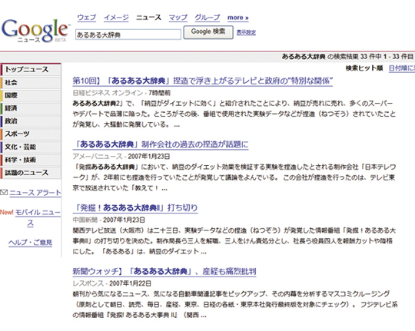This screenshot has height=331, width=415.
Task: Click source text 日経ビジネス オンライン
Action: 108,93
